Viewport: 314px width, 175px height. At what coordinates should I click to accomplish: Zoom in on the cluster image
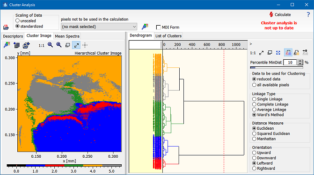(59, 45)
